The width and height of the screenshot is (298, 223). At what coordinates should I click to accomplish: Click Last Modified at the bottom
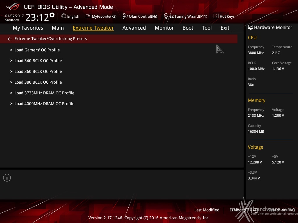207,210
